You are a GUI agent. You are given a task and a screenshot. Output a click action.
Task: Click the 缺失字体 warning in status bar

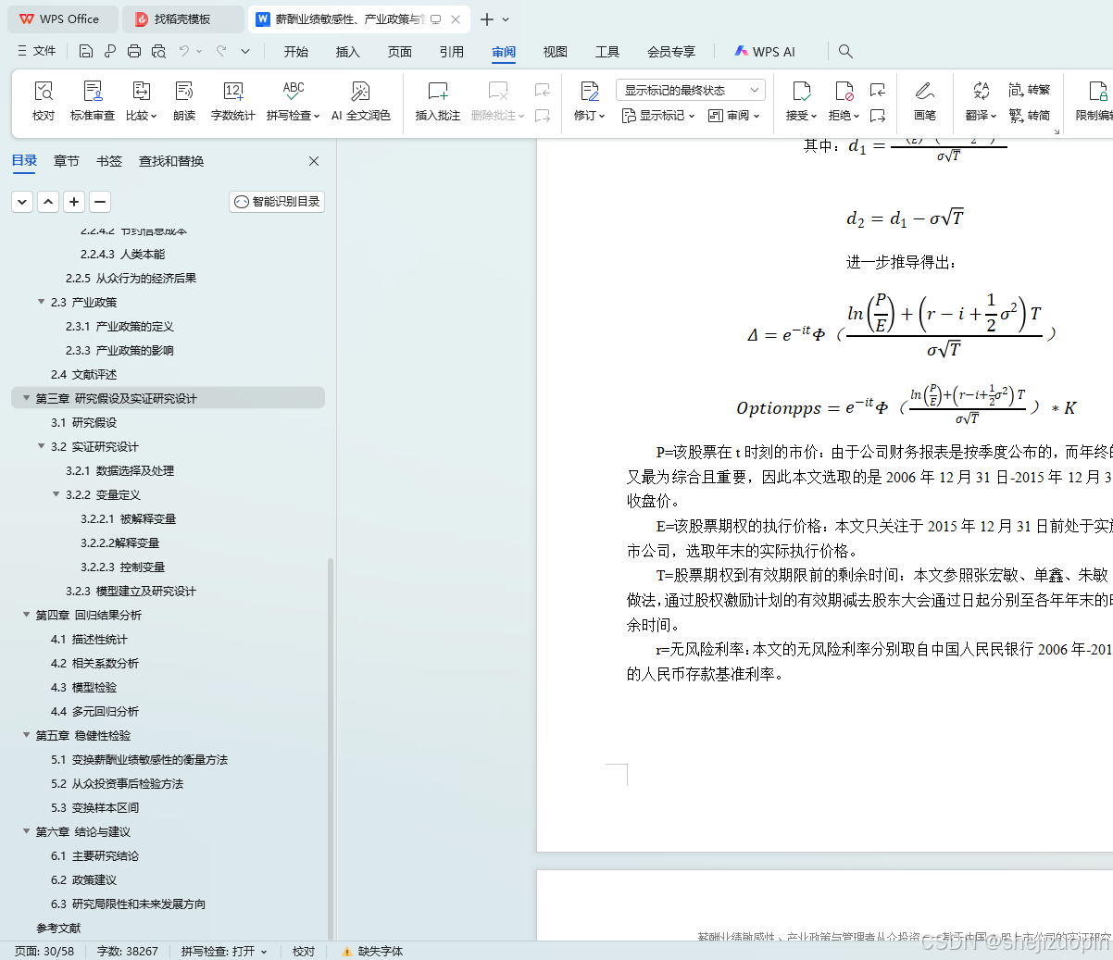coord(373,951)
